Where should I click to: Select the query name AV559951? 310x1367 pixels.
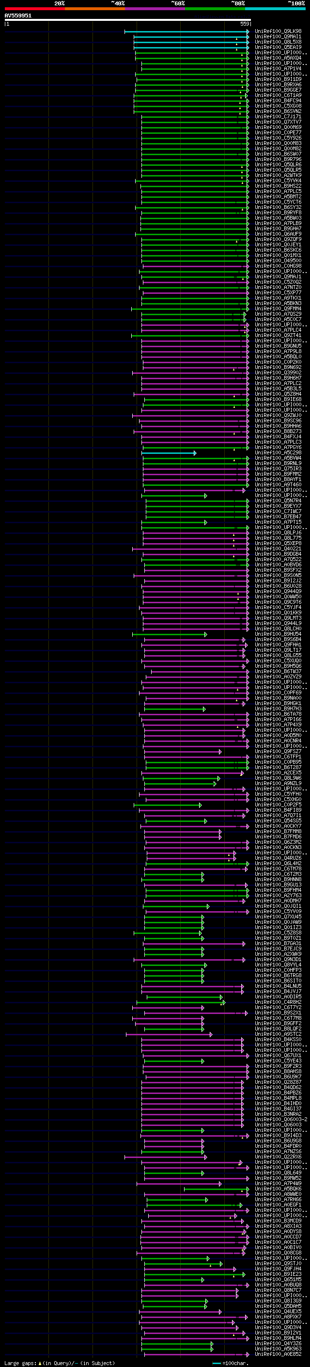[x=18, y=16]
